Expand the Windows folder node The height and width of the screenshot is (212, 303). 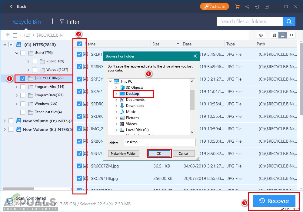coord(17,104)
